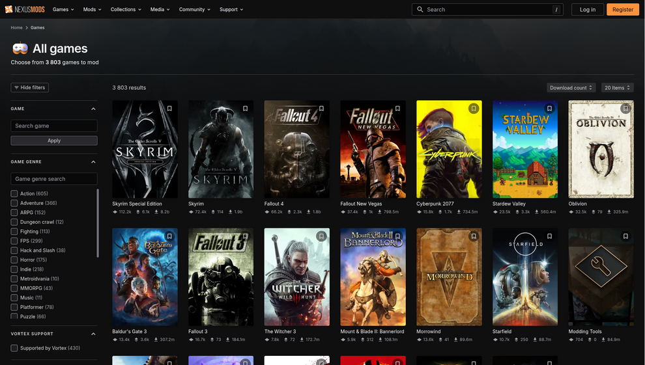The image size is (645, 365).
Task: Click Oblivion mods count icon
Action: tap(571, 212)
